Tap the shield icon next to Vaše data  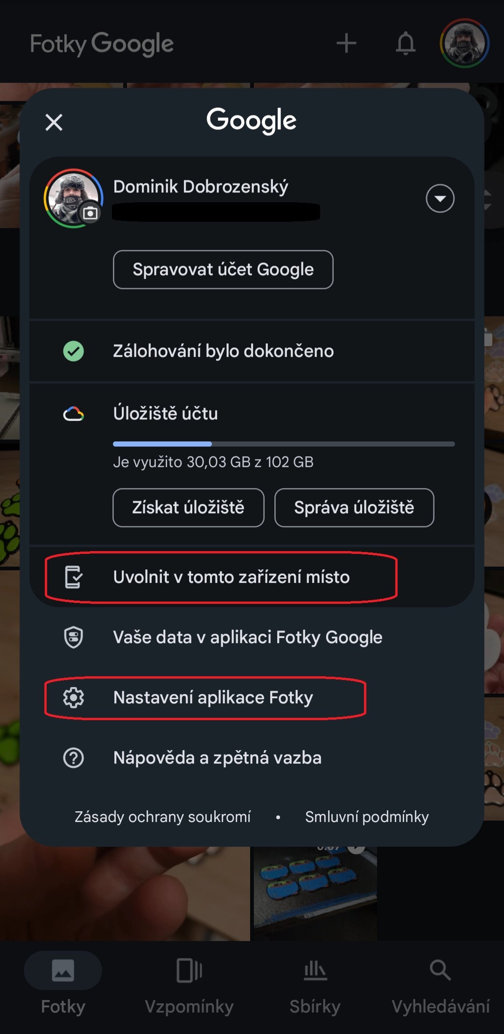[x=74, y=637]
